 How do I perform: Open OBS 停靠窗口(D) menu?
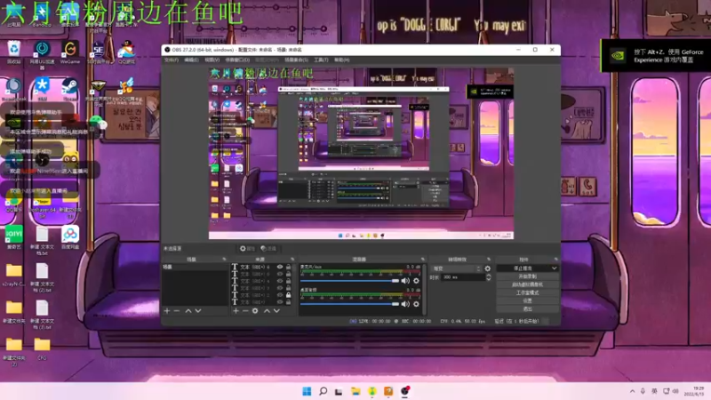pos(237,60)
